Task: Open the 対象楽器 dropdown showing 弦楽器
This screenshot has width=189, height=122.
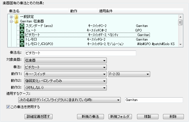Action: (65, 60)
